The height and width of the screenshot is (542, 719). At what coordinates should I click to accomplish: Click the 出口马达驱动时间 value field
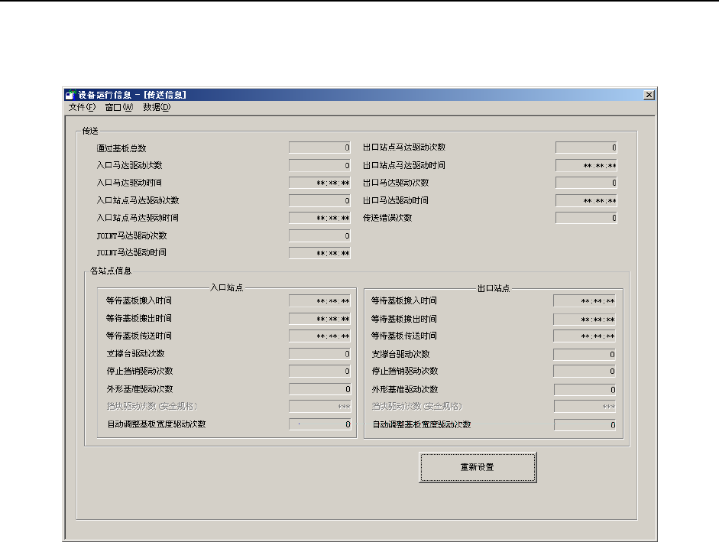[x=586, y=200]
